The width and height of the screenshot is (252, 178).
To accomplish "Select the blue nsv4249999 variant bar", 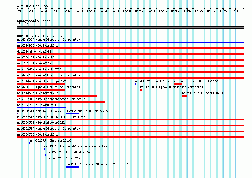I will click(130, 42).
